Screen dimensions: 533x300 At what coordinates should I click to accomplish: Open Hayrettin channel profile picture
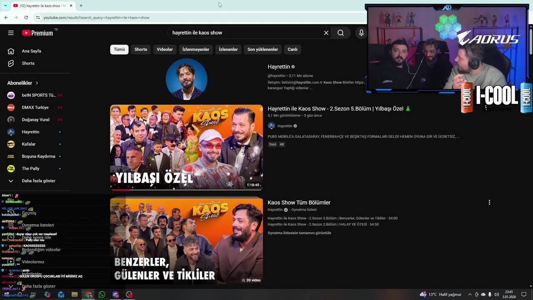187,79
